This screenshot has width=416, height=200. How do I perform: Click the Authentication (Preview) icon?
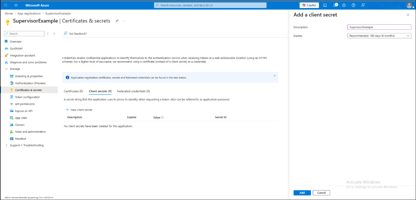tap(12, 83)
